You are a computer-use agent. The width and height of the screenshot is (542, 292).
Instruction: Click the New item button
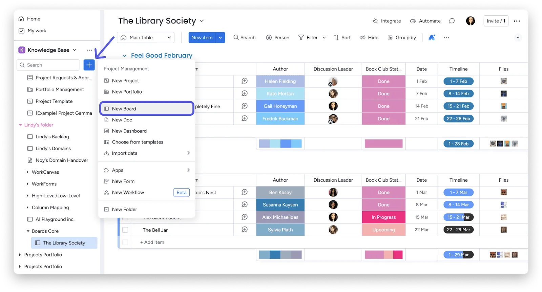tap(202, 38)
